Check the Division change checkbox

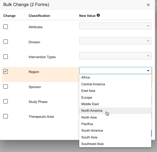click(6, 42)
